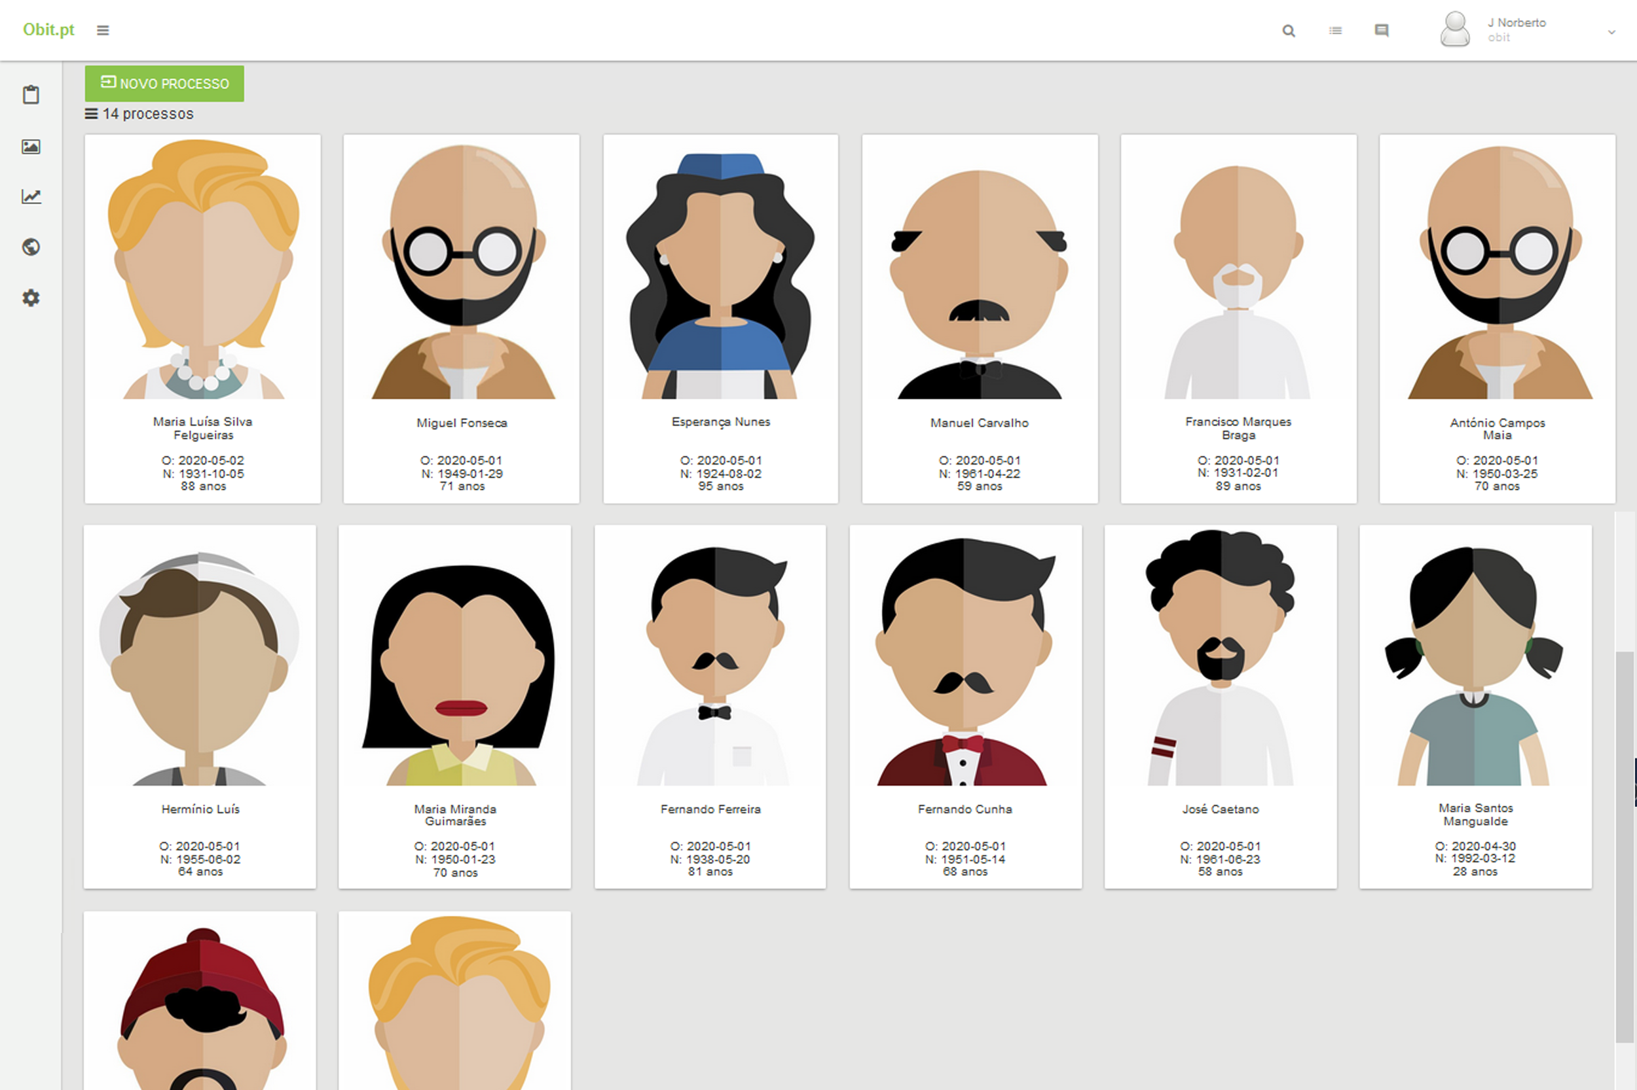Click birth date N: 1924-08-02
This screenshot has width=1637, height=1090.
click(721, 474)
